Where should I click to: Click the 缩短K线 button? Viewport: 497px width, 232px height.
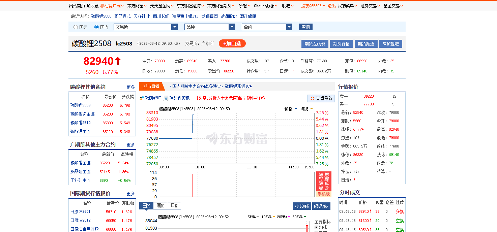pos(321,206)
